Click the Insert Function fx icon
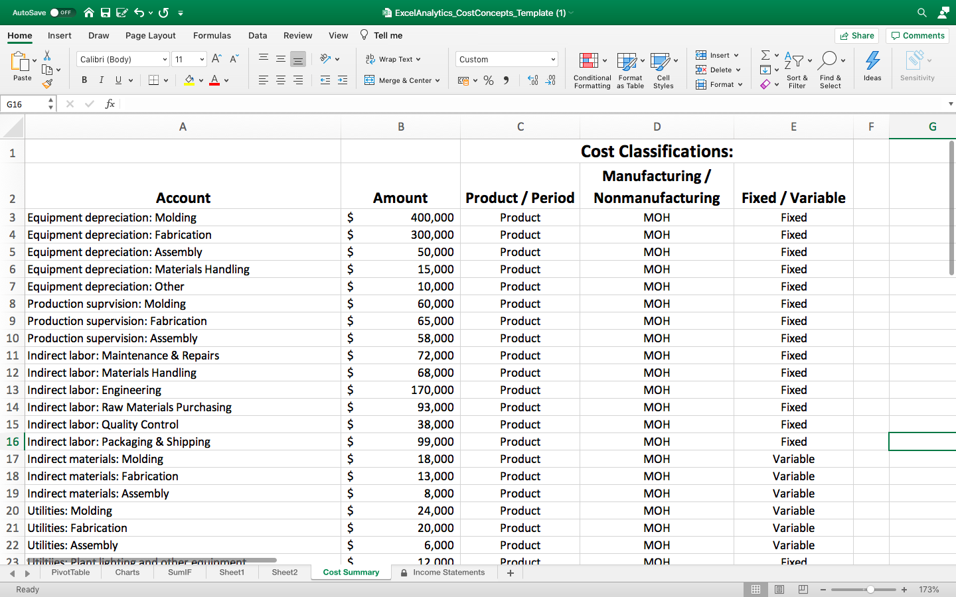 pos(110,104)
